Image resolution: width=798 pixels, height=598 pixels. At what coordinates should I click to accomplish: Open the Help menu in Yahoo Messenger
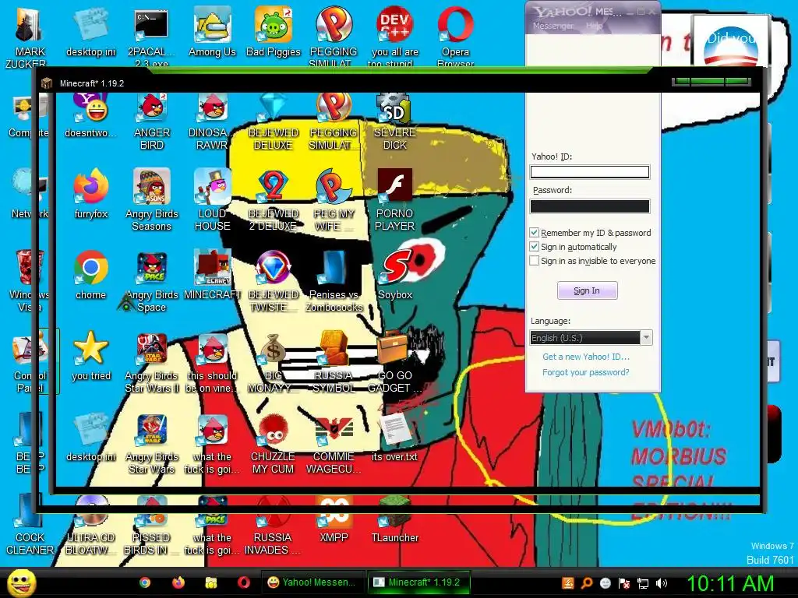594,26
